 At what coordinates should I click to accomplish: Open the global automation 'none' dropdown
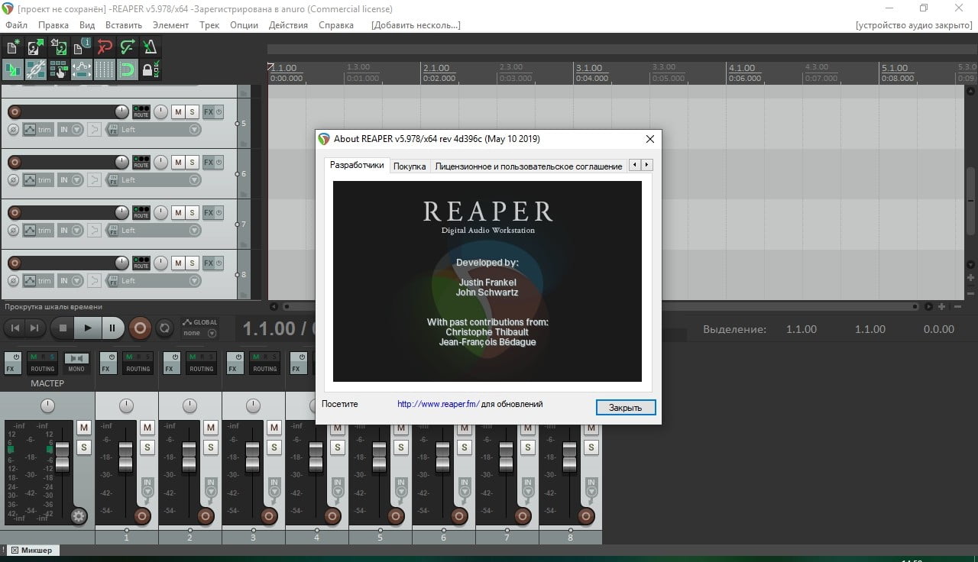tap(200, 333)
